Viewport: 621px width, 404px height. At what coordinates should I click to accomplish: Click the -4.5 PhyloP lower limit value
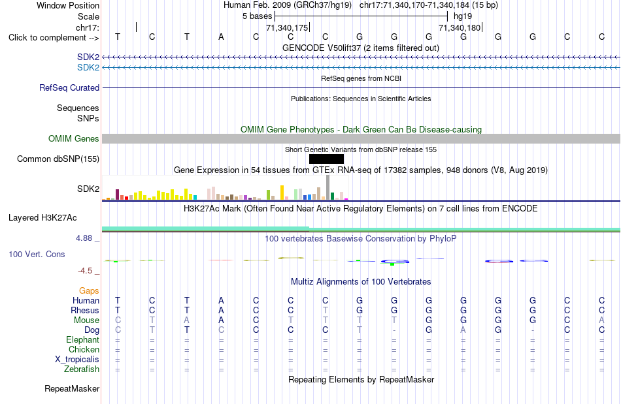(x=85, y=271)
